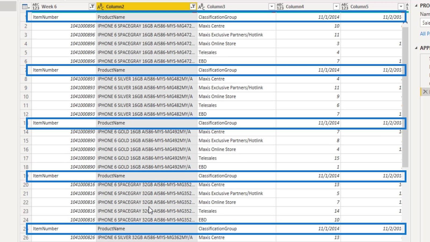Screen dimensions: 430x242
Task: Select row number 20
Action: click(x=26, y=185)
